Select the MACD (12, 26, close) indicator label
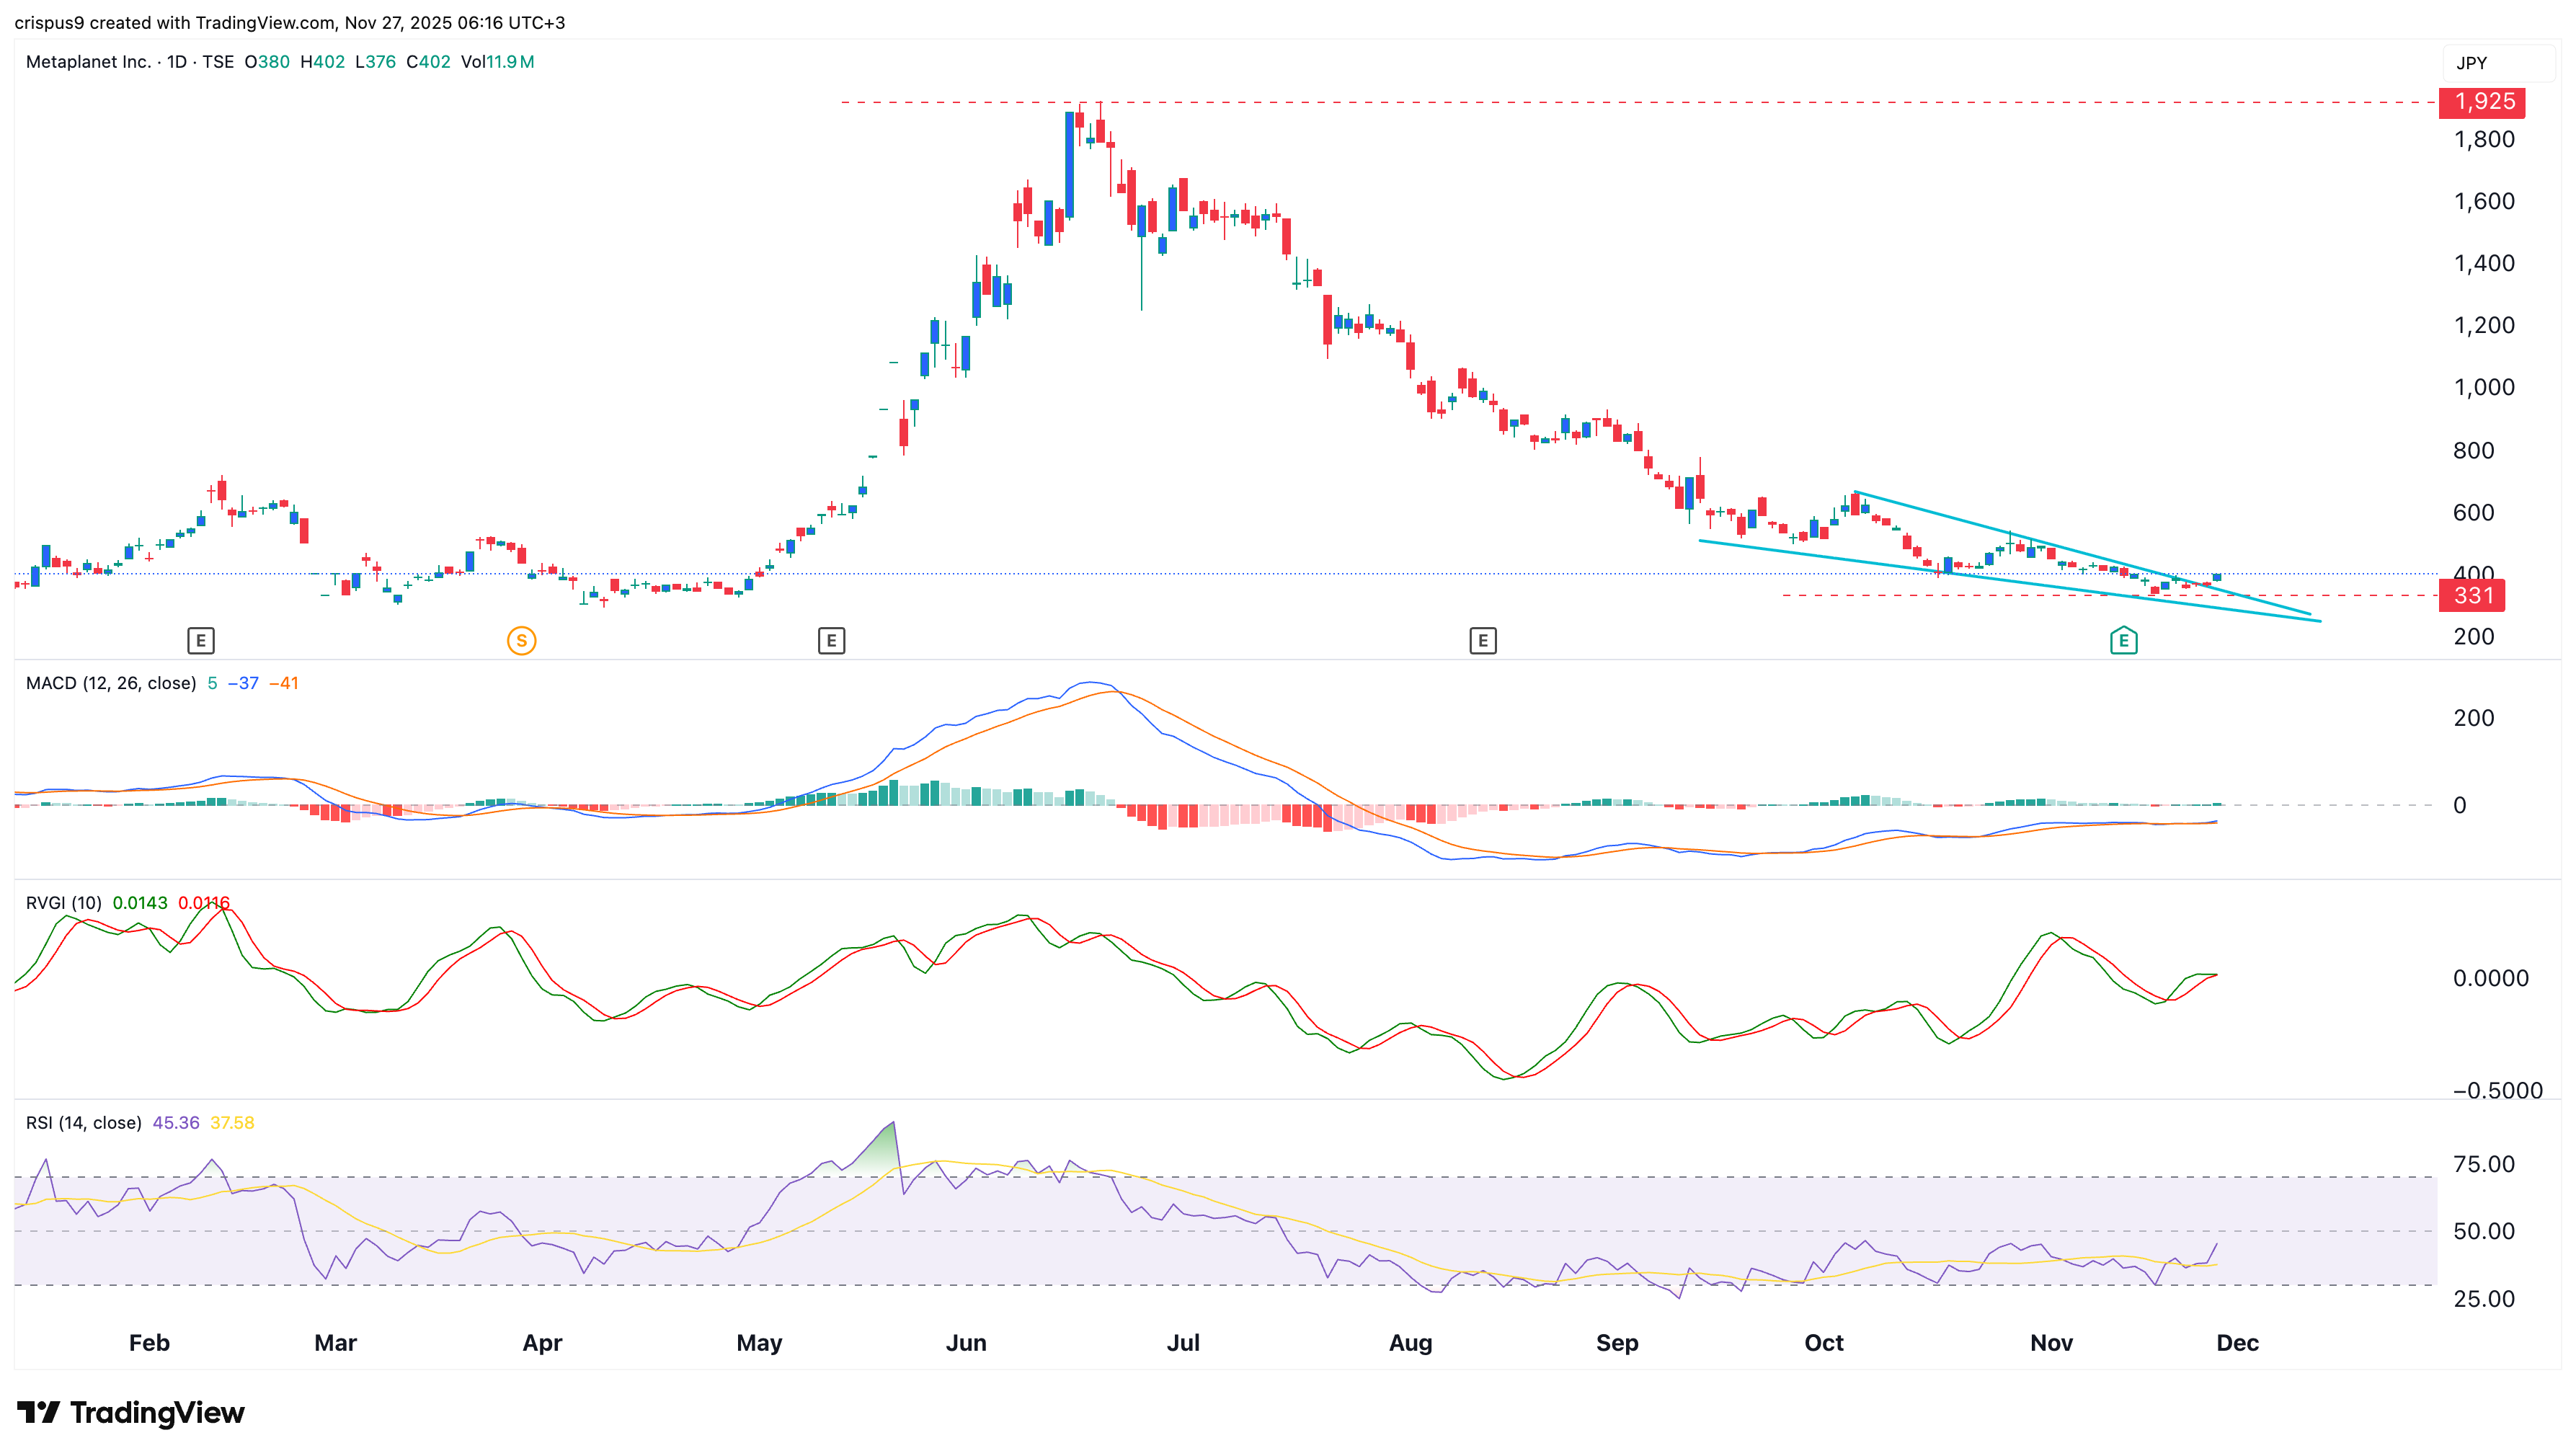This screenshot has height=1456, width=2576. [x=110, y=682]
